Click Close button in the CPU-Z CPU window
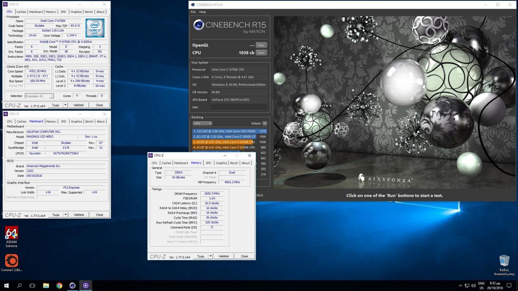The height and width of the screenshot is (291, 518). click(99, 105)
